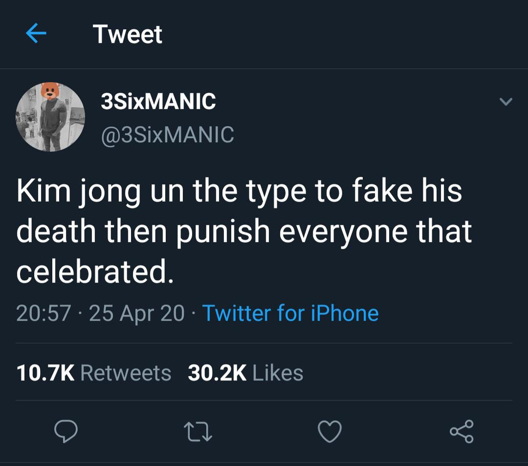Tap the "Retweets" label next to 10.7K

point(126,373)
